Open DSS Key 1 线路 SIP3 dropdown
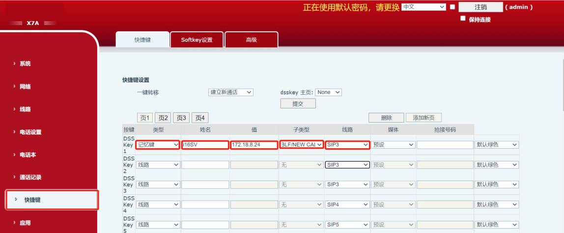This screenshot has height=233, width=564. point(347,145)
